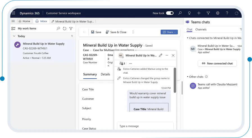Click the Subject field label
This screenshot has width=252, height=138.
(87, 108)
